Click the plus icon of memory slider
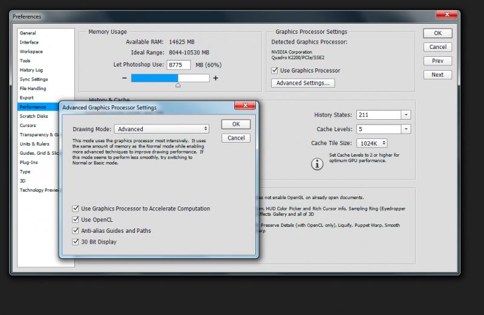Screen dimensions: 484x315 215,79
